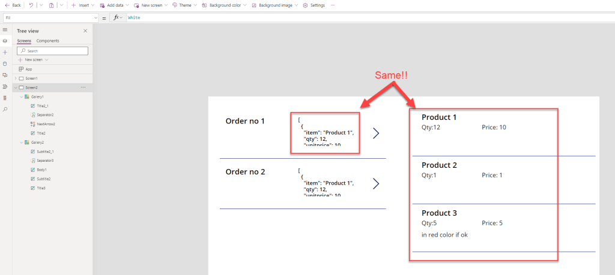The height and width of the screenshot is (275, 615).
Task: Click the arrow icon for Order no 1
Action: click(x=376, y=133)
